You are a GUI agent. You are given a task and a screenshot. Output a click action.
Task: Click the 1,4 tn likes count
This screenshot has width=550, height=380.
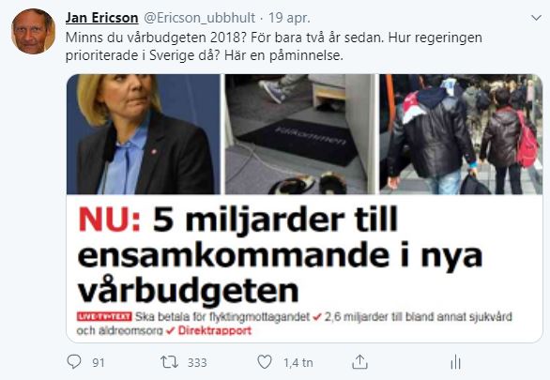[298, 362]
